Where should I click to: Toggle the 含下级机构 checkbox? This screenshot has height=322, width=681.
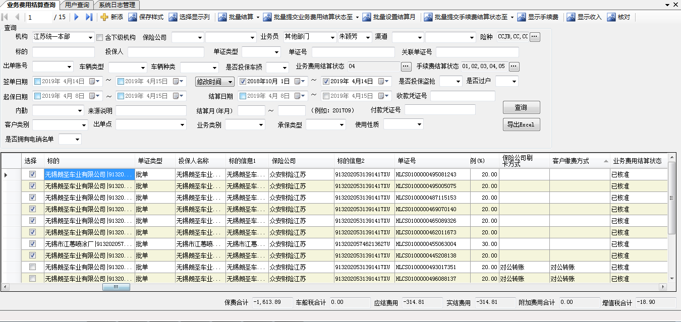point(99,37)
